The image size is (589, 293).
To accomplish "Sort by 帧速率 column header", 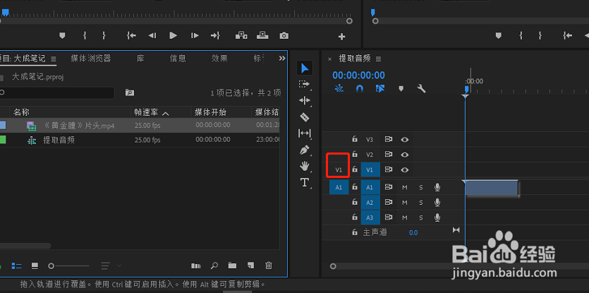I will click(x=147, y=112).
